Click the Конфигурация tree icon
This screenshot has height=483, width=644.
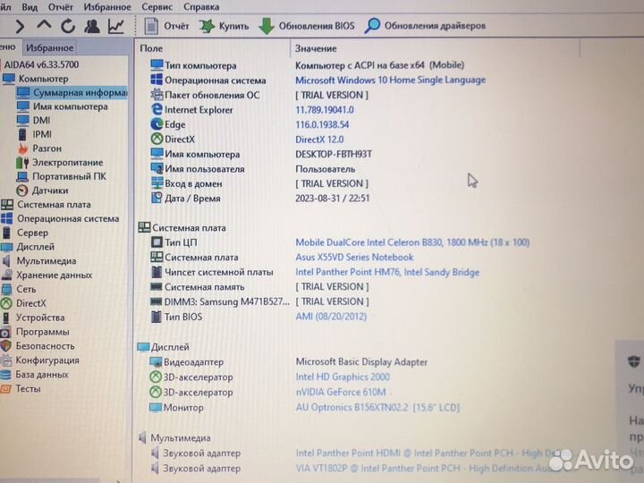[5, 360]
